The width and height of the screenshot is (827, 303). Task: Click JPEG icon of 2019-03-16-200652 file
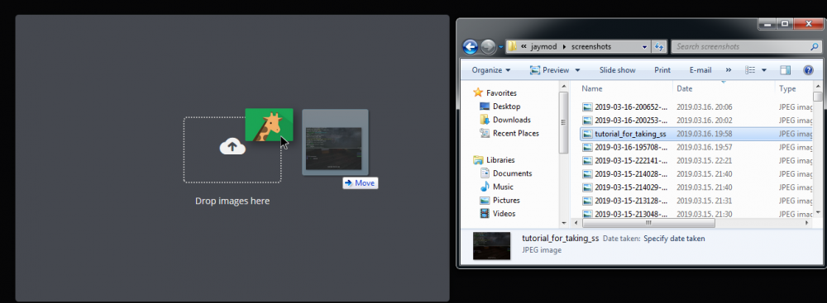coord(587,107)
